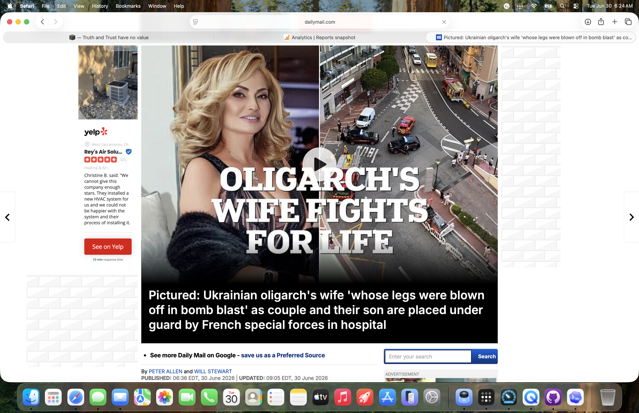Image resolution: width=639 pixels, height=413 pixels.
Task: Open iPhone Mirroring from the Dock
Action: click(409, 397)
